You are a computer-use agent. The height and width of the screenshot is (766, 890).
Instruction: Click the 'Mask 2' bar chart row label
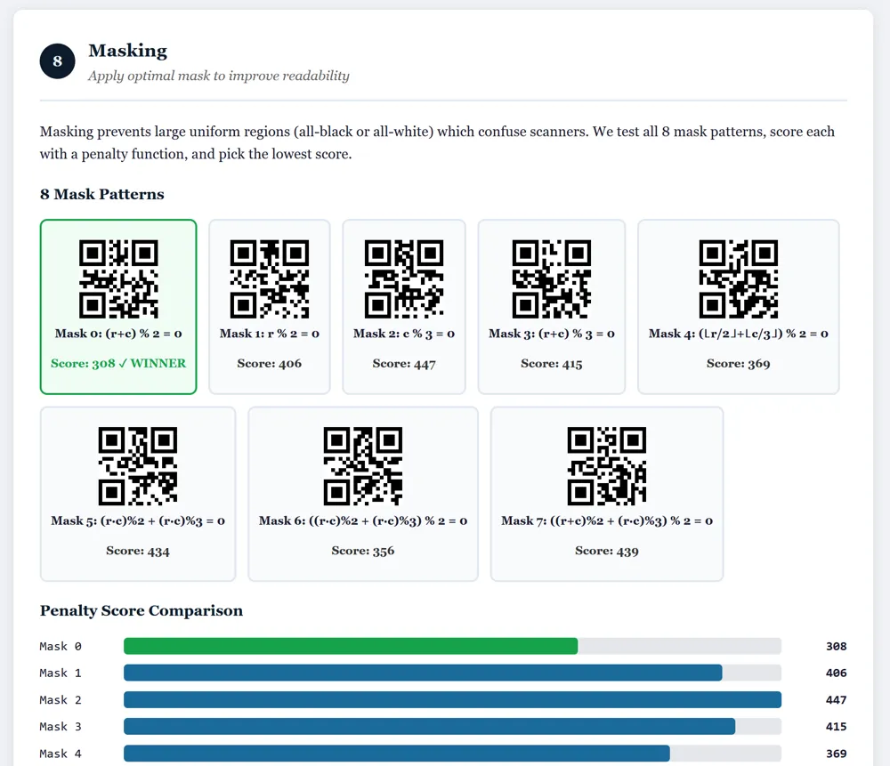[x=61, y=699]
